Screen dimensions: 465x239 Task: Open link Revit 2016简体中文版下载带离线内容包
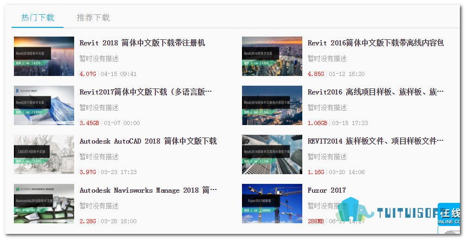pos(376,43)
